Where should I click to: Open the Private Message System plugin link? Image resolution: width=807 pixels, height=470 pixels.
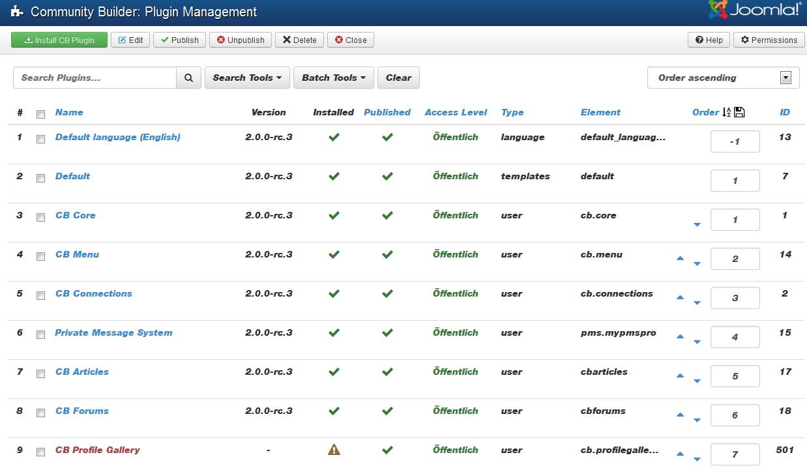click(113, 332)
